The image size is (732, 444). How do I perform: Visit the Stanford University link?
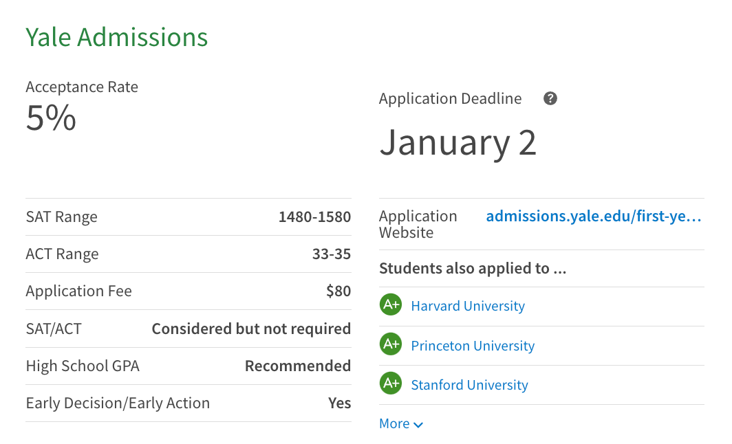tap(469, 385)
